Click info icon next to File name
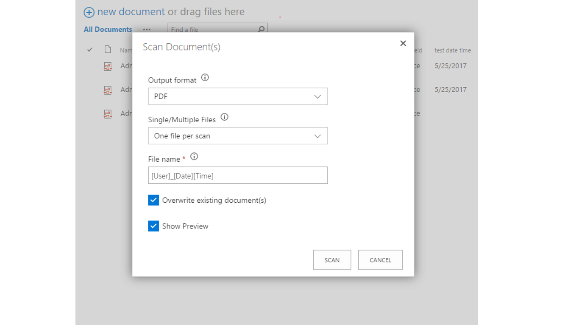This screenshot has width=579, height=325. [194, 157]
